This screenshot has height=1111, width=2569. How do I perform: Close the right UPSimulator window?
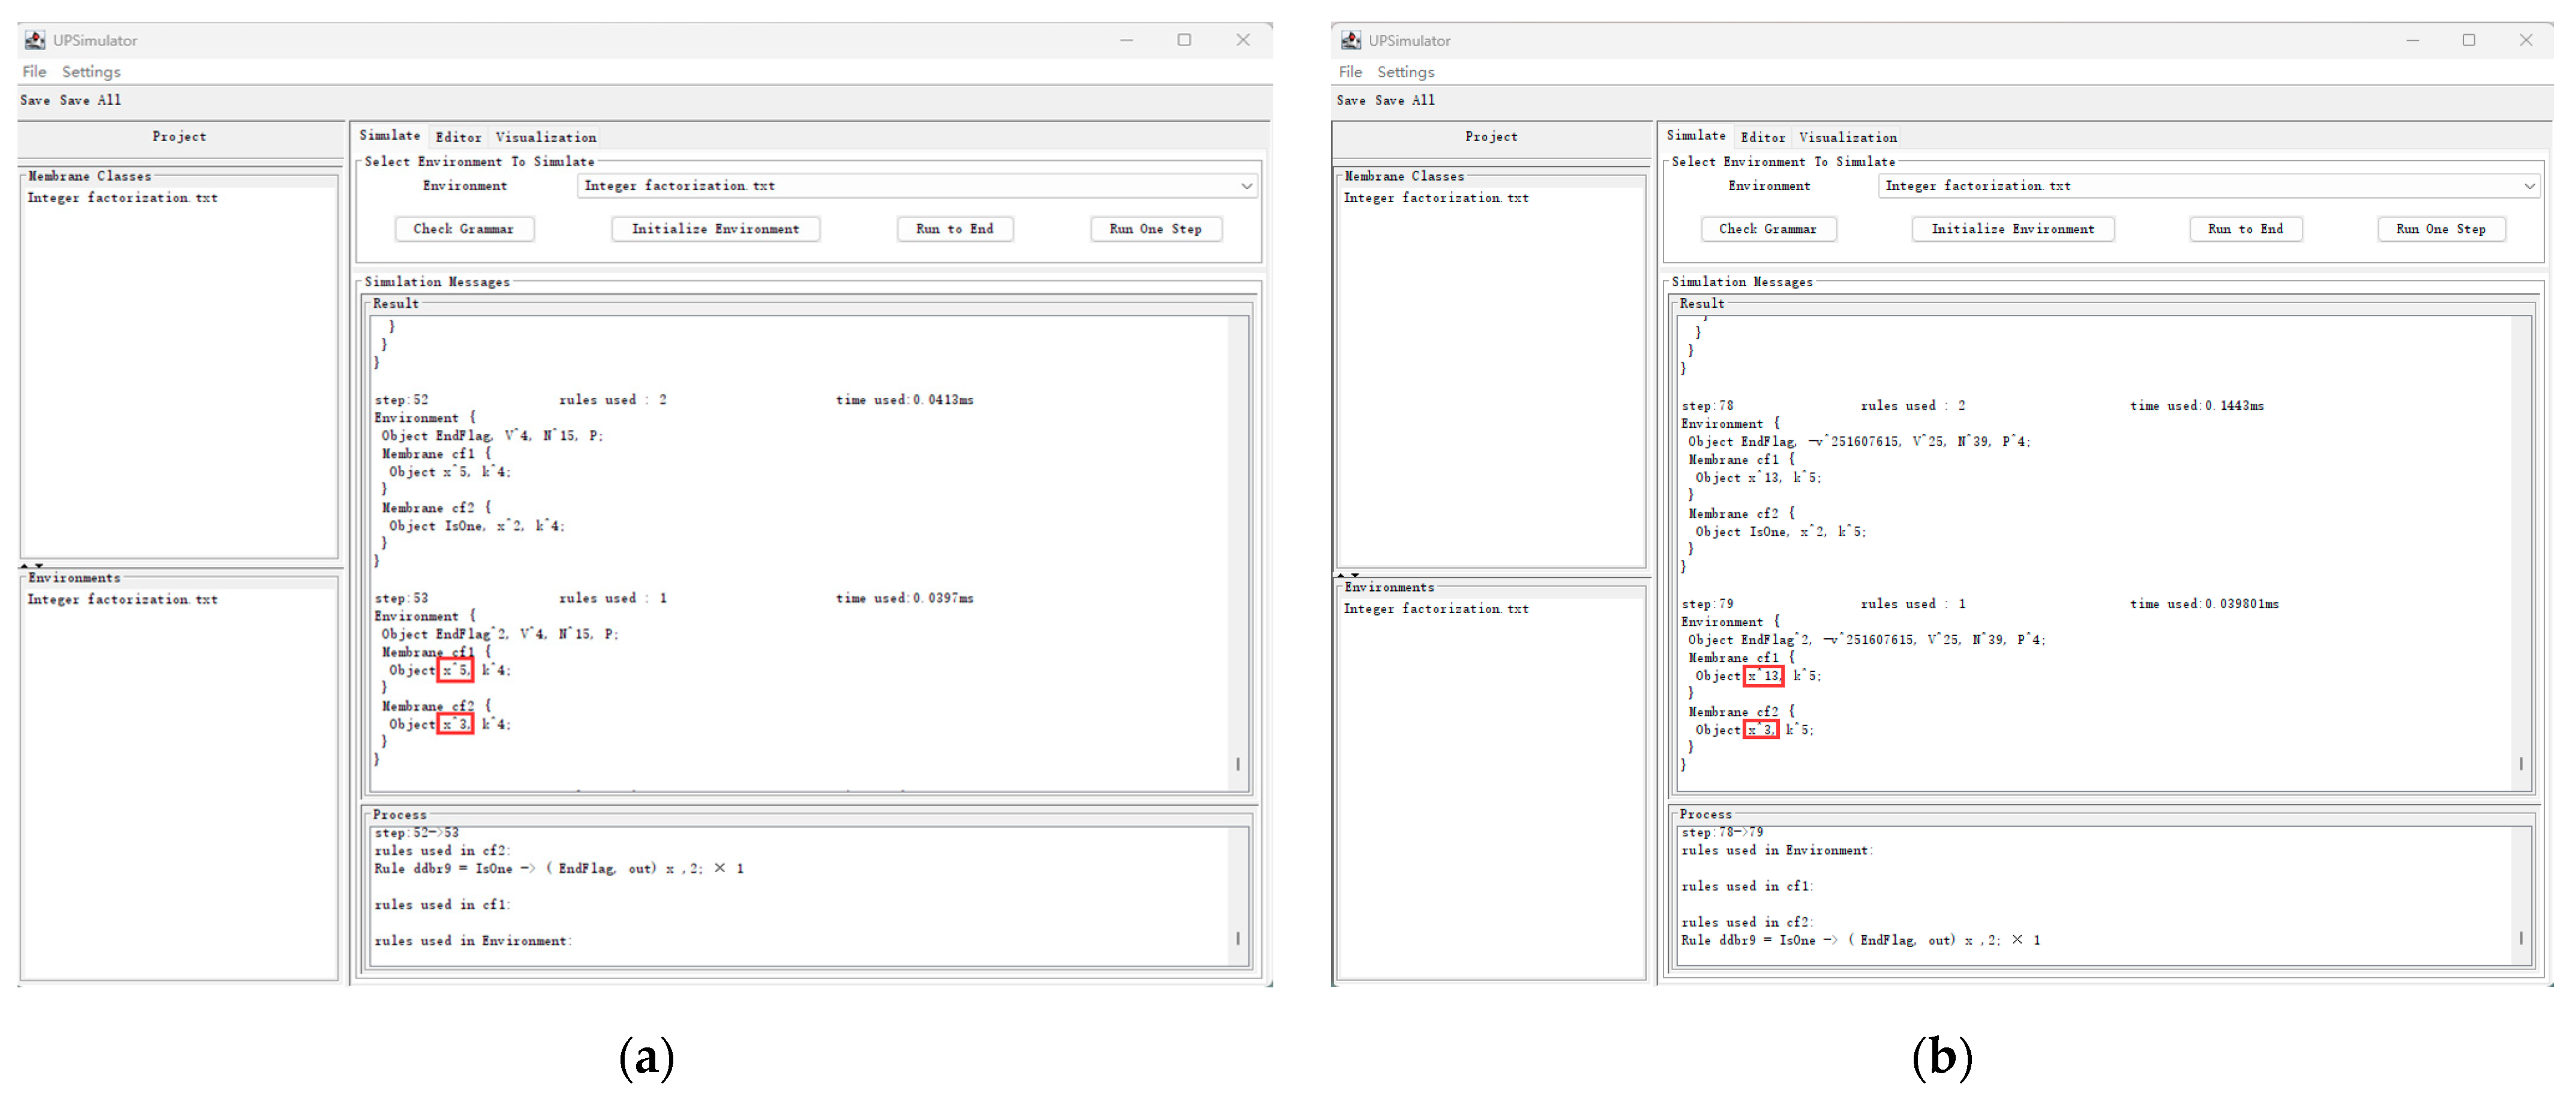click(x=2525, y=40)
